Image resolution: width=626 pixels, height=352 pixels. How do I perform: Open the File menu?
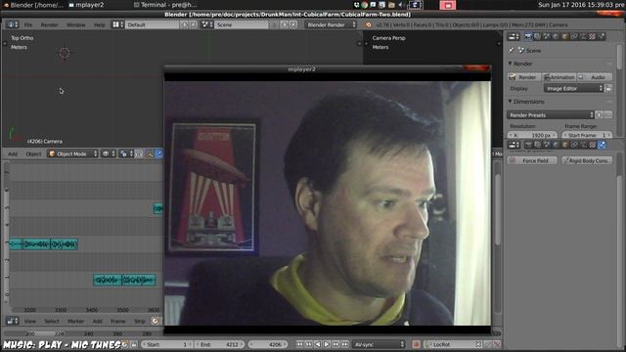click(x=28, y=24)
